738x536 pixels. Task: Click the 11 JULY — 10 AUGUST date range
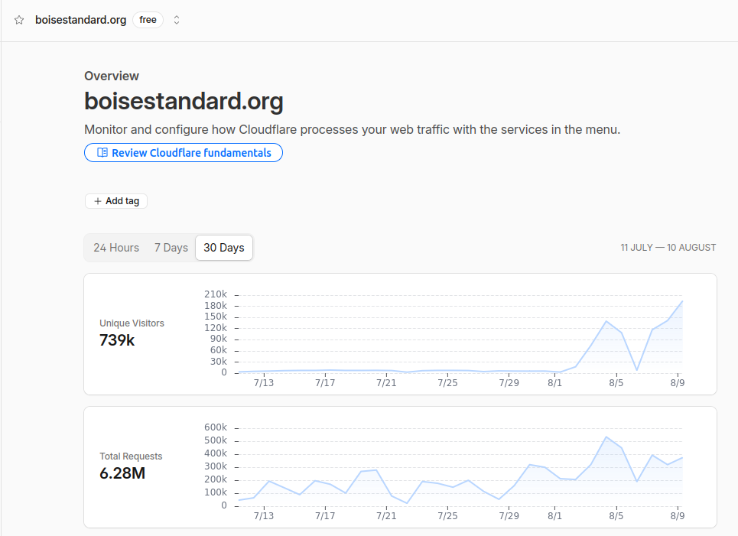[668, 248]
